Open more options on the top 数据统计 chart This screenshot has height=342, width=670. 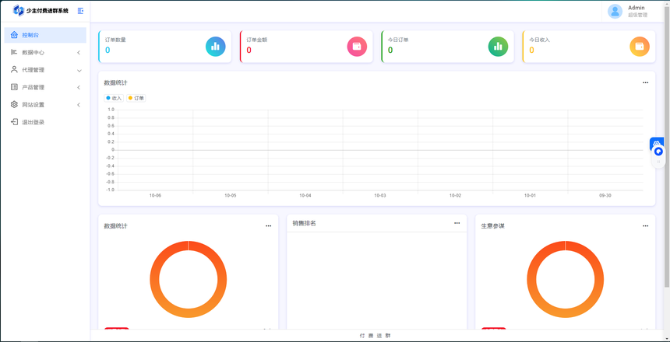(645, 83)
